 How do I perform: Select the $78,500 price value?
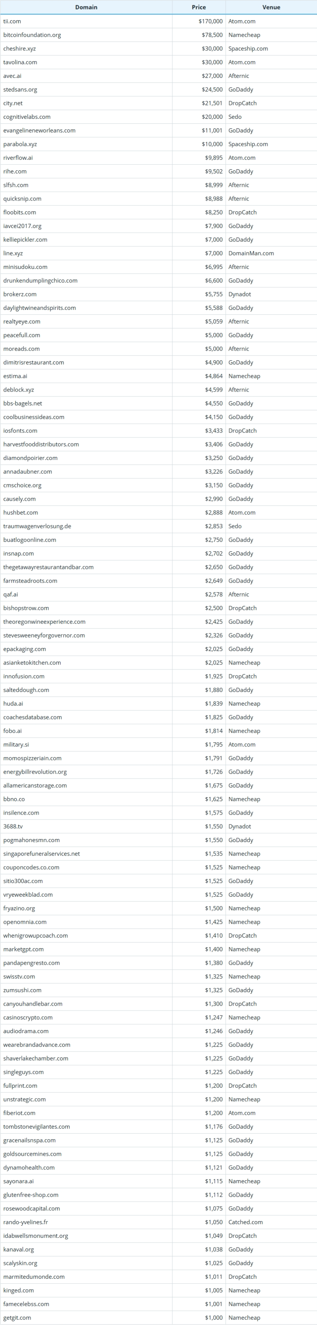tap(212, 35)
